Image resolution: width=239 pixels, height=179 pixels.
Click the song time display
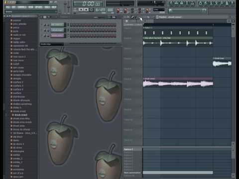coord(88,3)
